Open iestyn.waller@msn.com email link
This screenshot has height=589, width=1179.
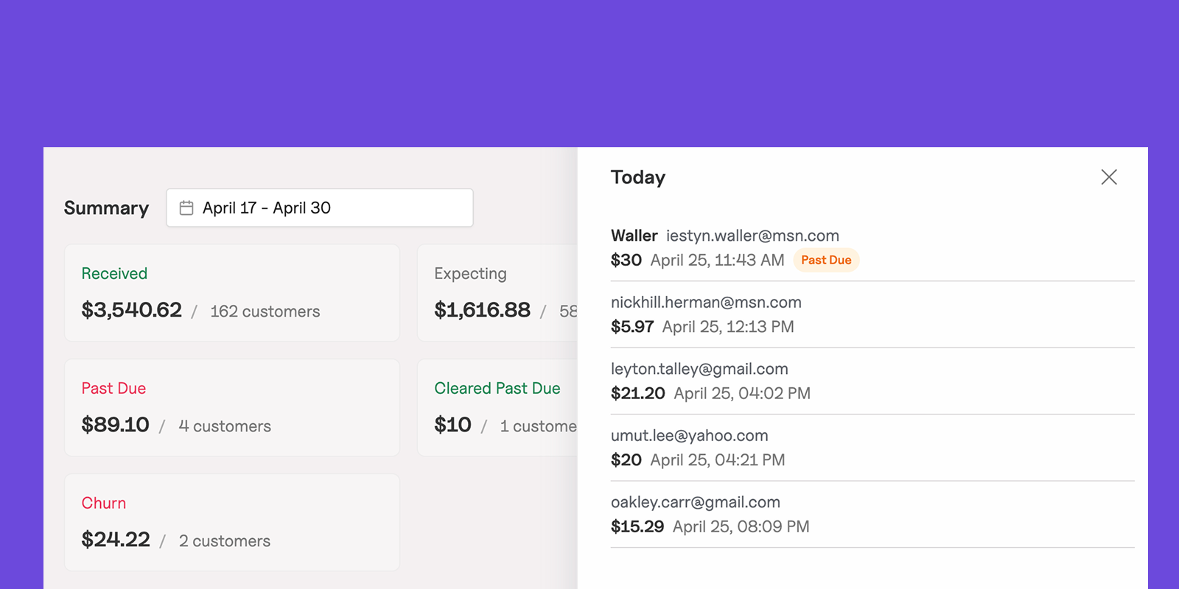click(x=752, y=236)
